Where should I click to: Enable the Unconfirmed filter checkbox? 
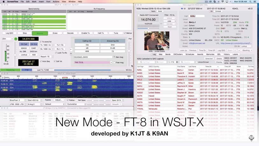click(196, 62)
